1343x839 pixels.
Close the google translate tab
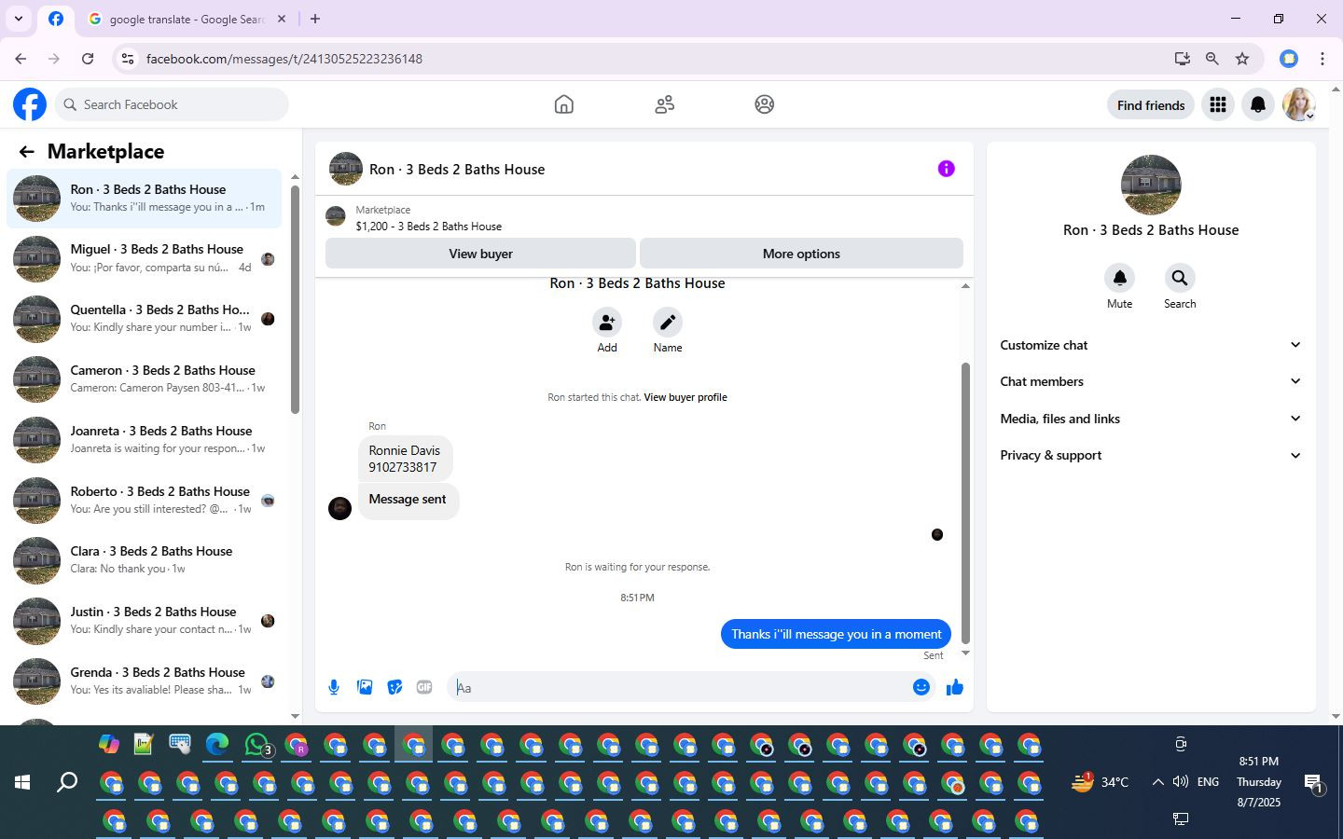(x=282, y=19)
